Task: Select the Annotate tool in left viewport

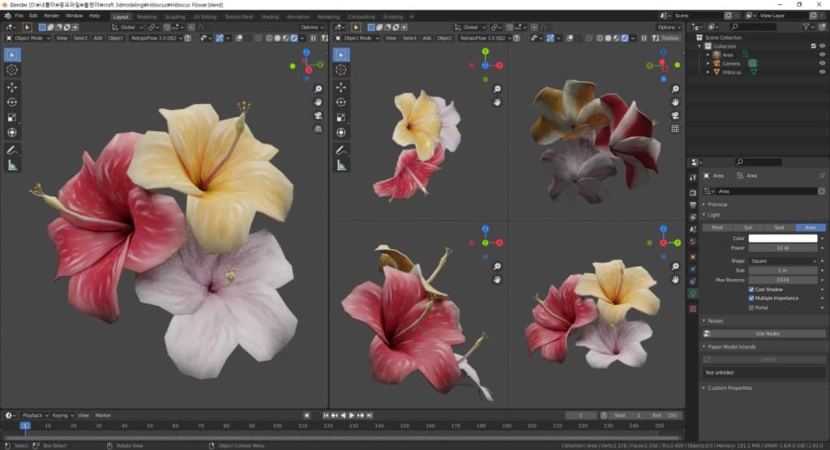Action: [x=12, y=150]
